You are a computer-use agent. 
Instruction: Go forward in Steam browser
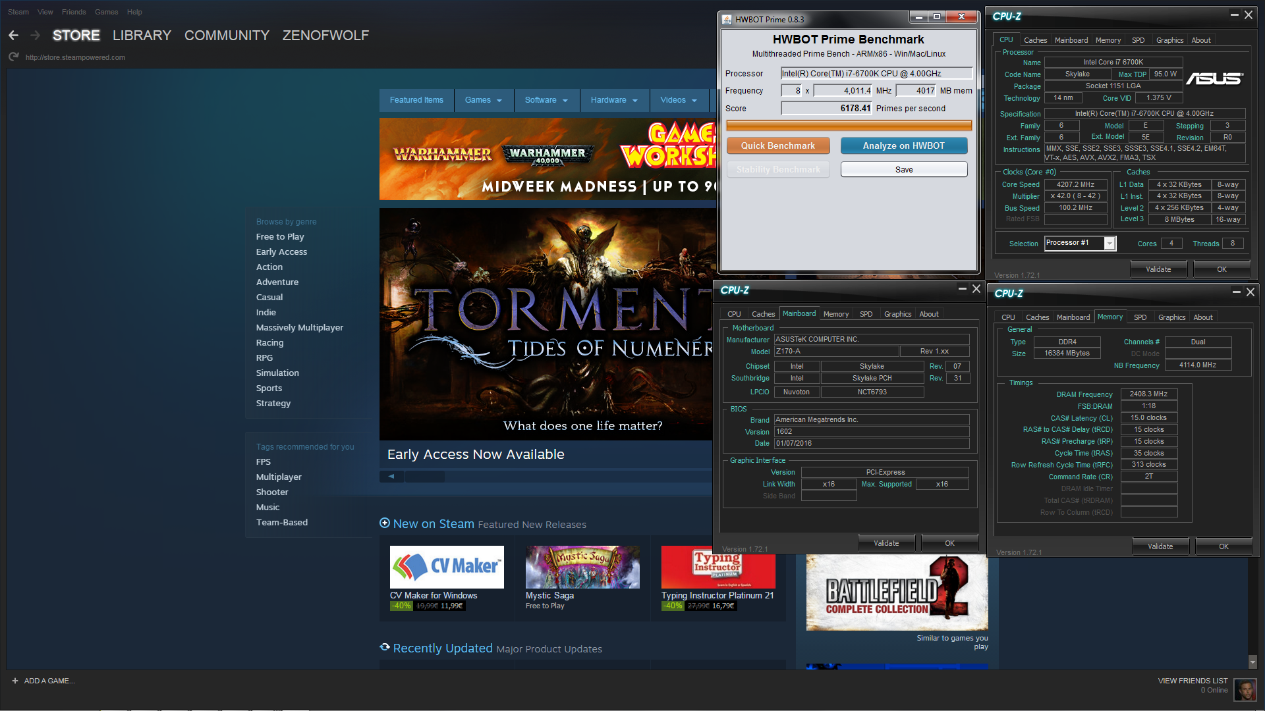(36, 36)
